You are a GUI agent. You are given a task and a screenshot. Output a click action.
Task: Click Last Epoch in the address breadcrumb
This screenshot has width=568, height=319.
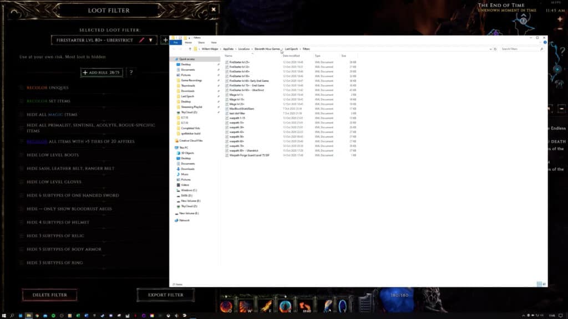291,49
